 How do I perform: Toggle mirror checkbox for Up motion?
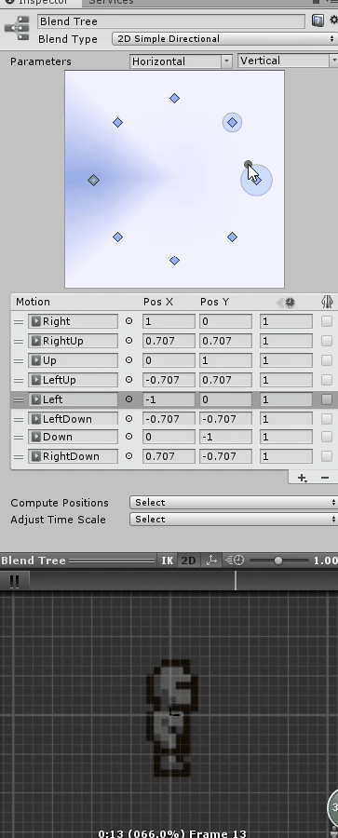[x=326, y=360]
